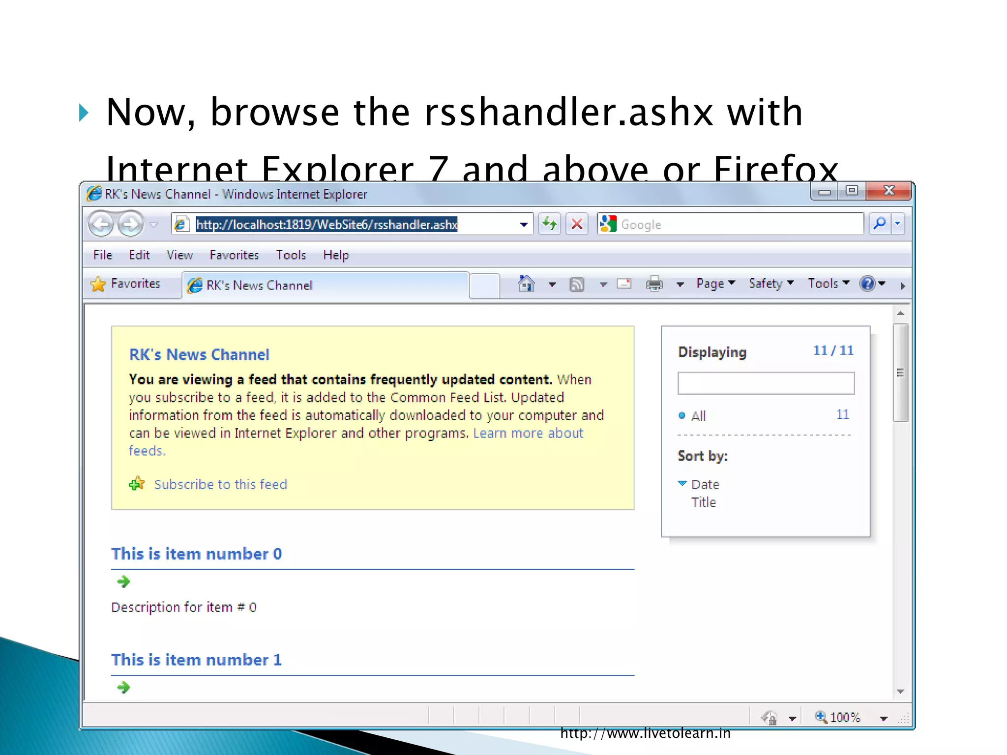Click the 100% zoom level button
1007x755 pixels.
(x=838, y=717)
